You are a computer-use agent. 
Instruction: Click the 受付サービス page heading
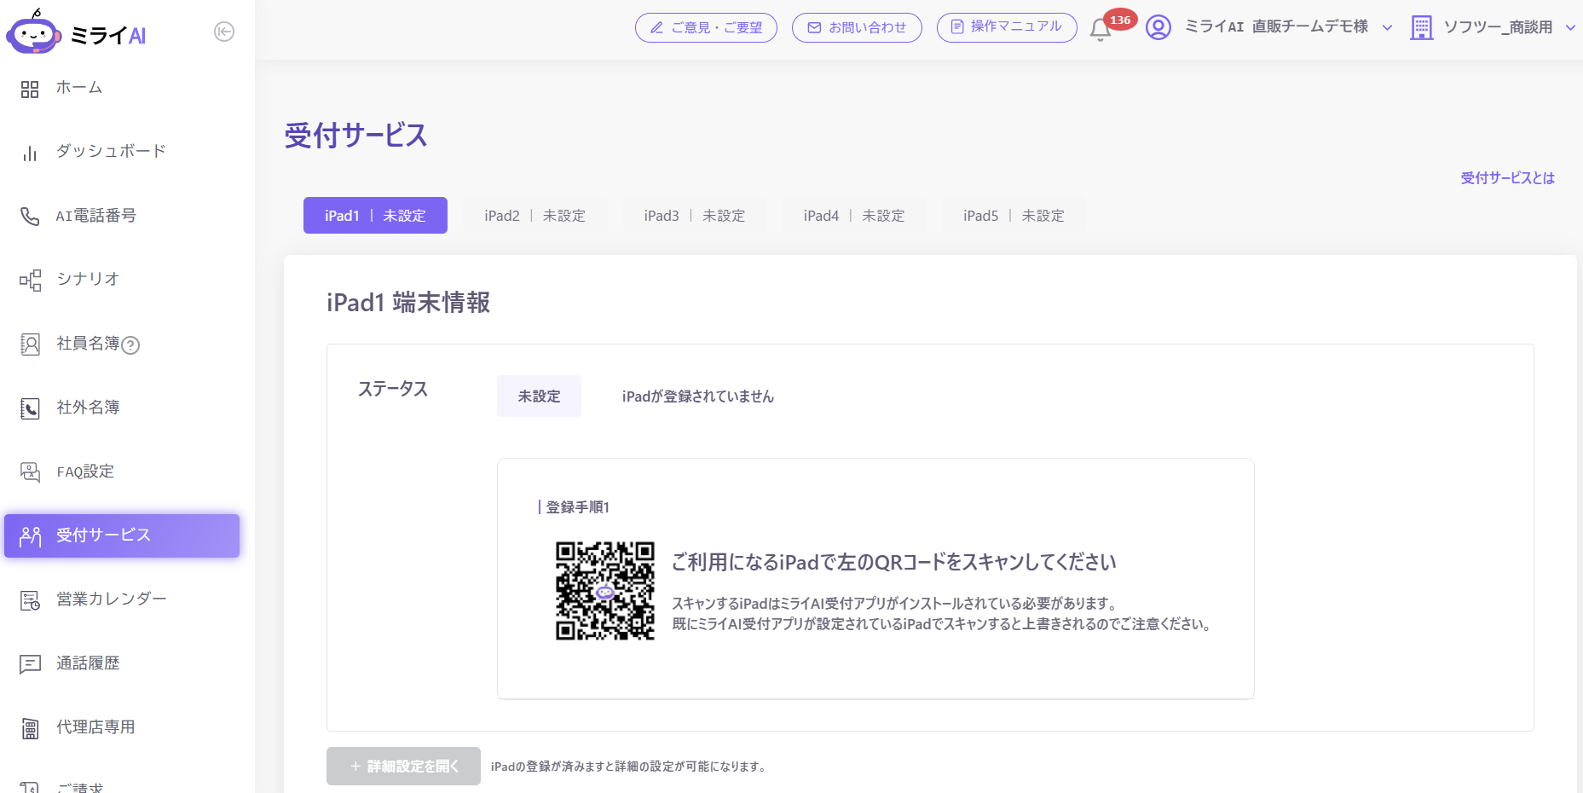tap(355, 136)
